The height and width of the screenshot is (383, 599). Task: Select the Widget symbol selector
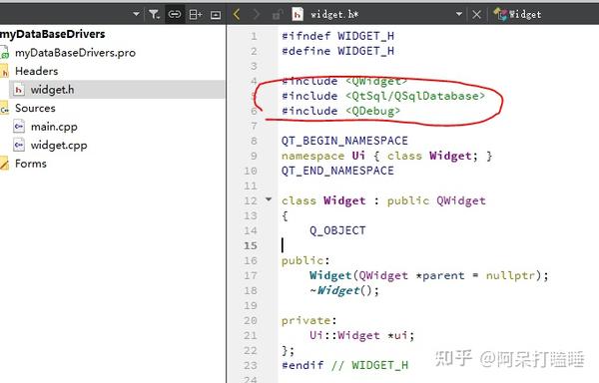pos(517,14)
